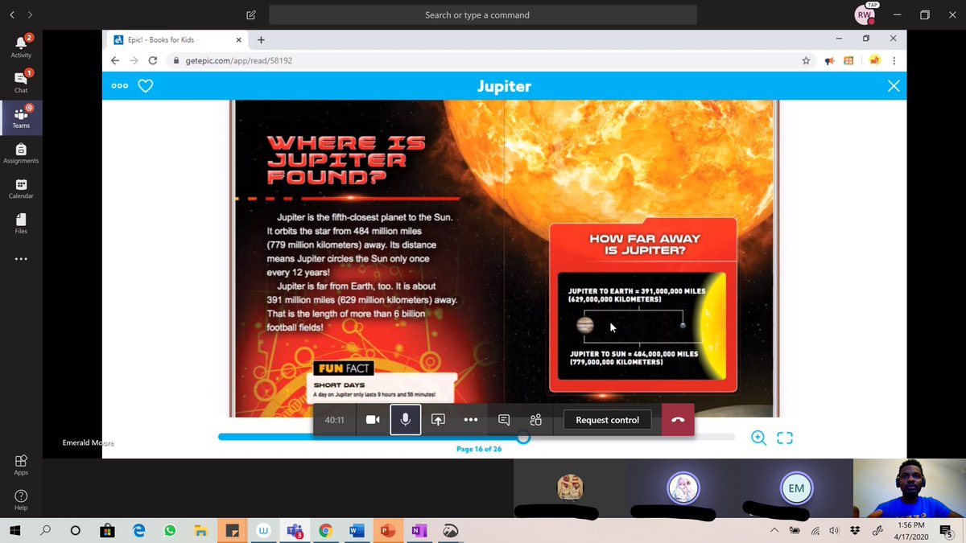This screenshot has height=543, width=966.
Task: Select the anime-avatar participant tile
Action: tap(683, 487)
